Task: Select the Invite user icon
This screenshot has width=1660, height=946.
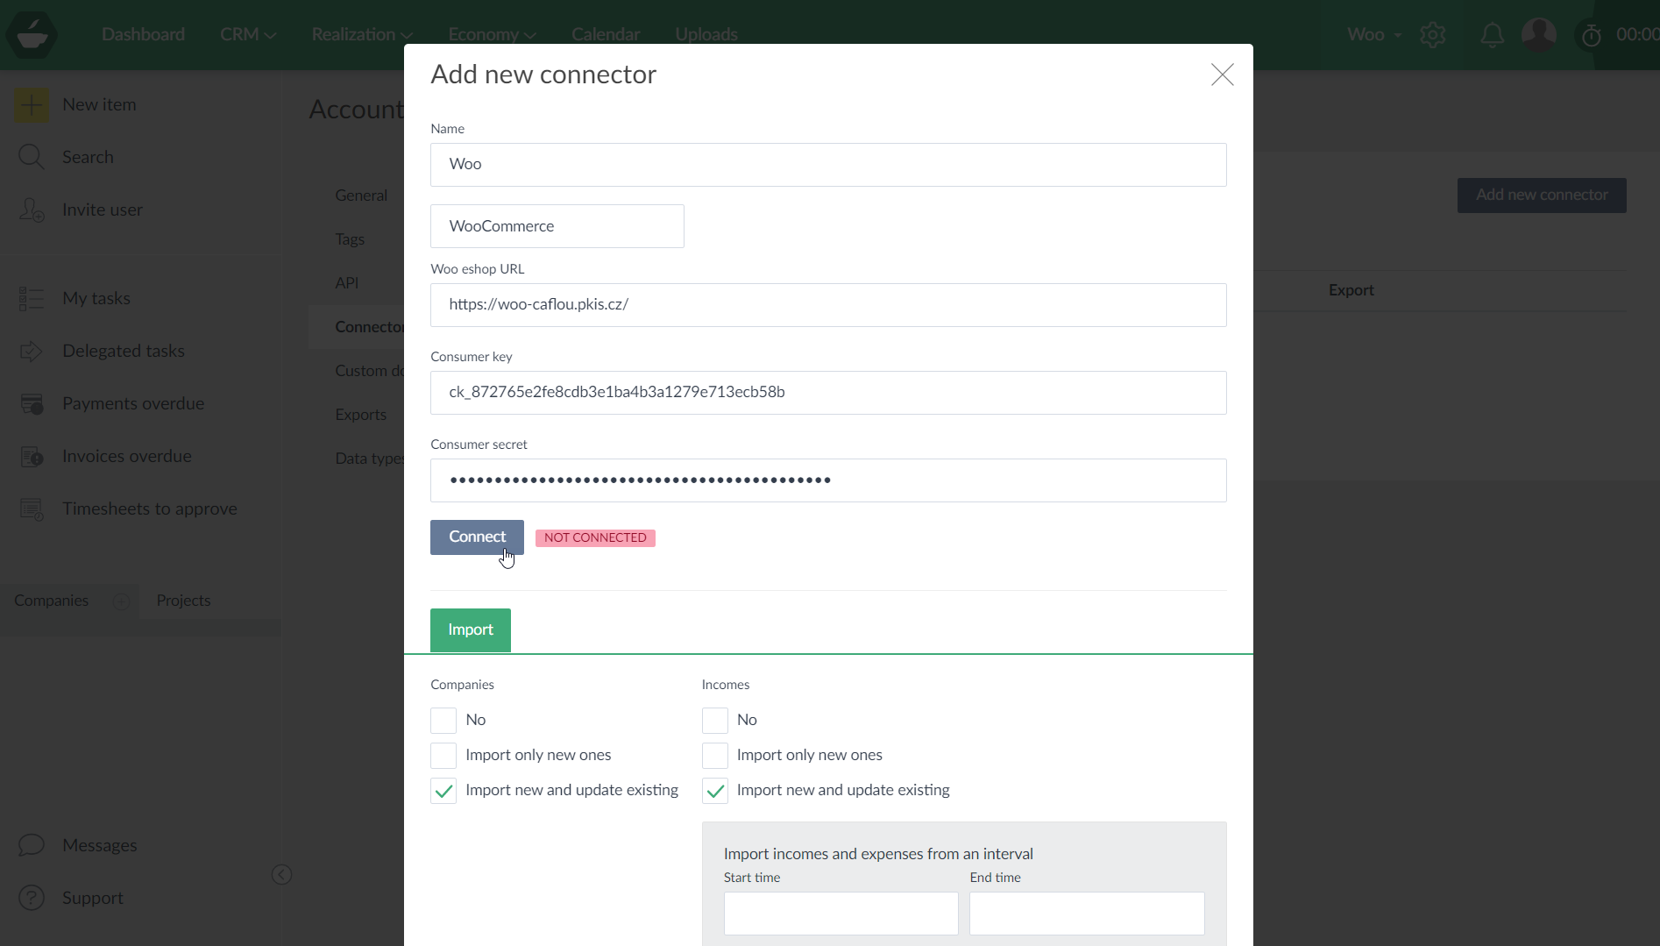Action: click(32, 210)
